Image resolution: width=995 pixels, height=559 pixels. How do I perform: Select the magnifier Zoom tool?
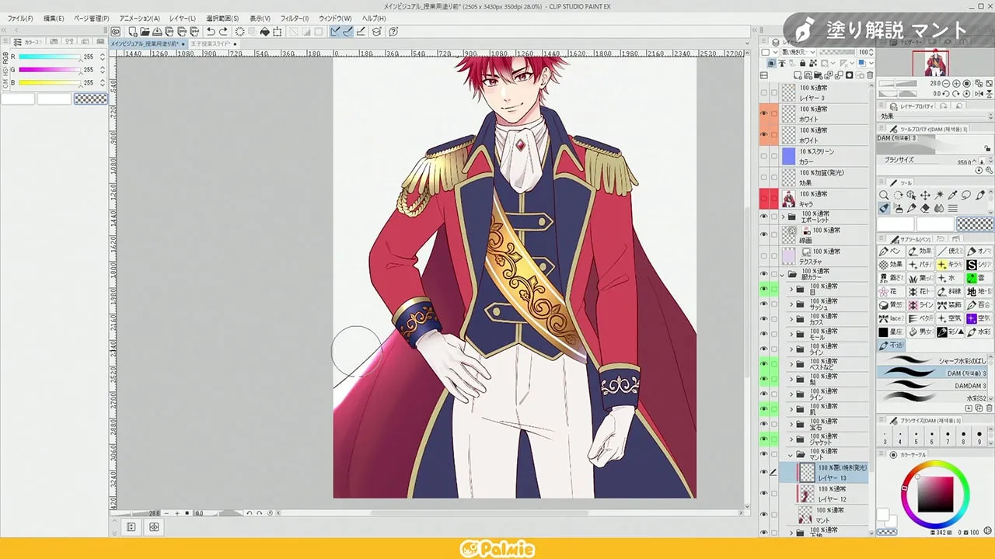point(884,195)
